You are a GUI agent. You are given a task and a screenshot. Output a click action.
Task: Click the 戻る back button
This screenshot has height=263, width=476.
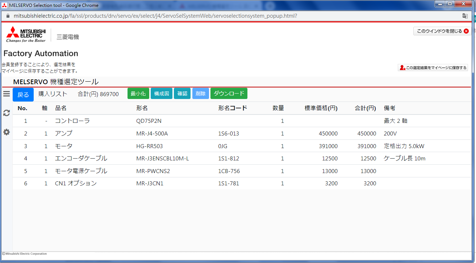[x=23, y=95]
